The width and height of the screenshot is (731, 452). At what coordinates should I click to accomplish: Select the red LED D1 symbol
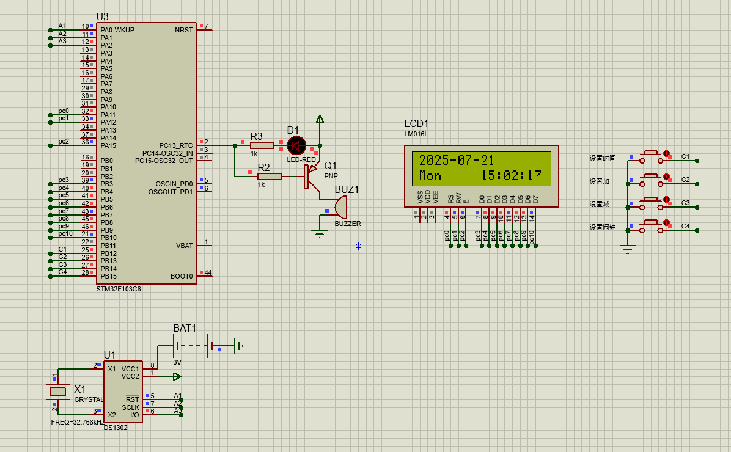[x=296, y=145]
